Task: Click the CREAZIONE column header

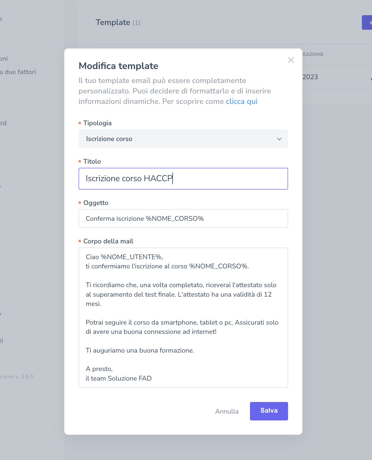Action: tap(312, 54)
